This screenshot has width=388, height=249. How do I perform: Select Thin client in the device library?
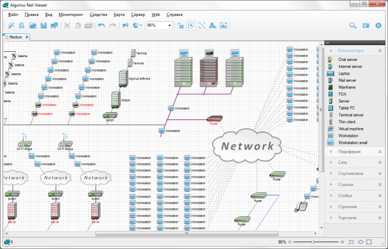(x=347, y=122)
